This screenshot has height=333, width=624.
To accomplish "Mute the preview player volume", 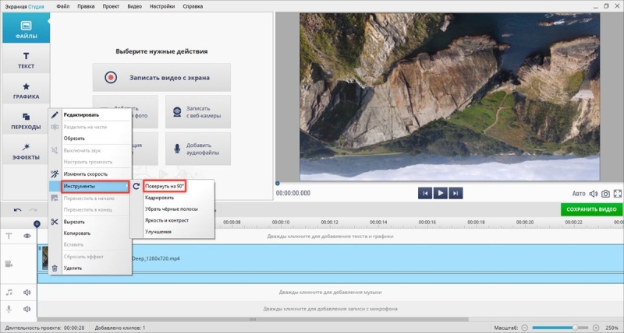I will point(594,194).
